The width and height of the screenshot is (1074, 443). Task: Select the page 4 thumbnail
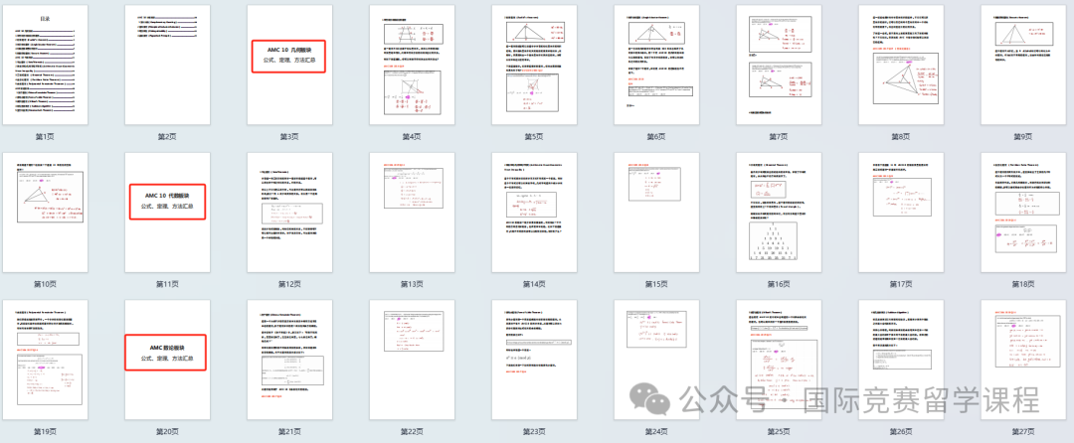pyautogui.click(x=411, y=65)
